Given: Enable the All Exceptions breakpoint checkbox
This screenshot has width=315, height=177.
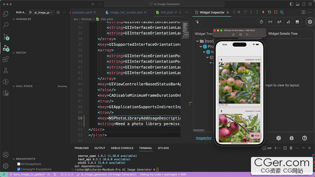Looking at the screenshot, I should pos(19,164).
